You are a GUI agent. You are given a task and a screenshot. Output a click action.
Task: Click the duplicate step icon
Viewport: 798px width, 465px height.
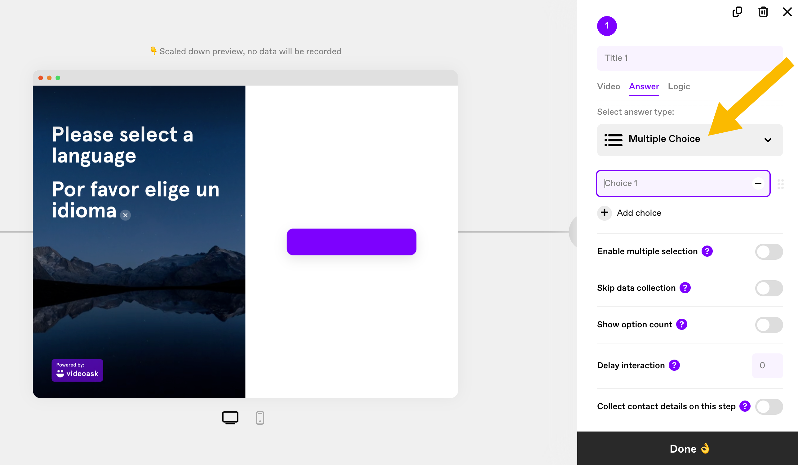(x=737, y=12)
